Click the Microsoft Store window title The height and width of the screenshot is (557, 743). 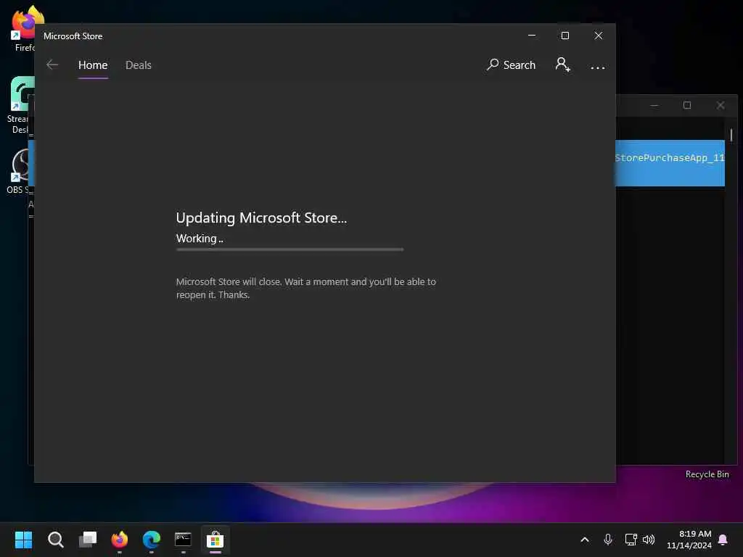click(x=73, y=36)
